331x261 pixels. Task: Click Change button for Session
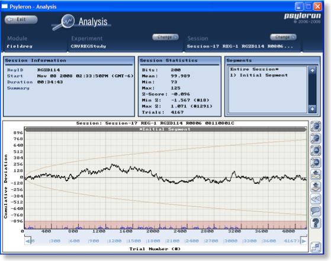tap(283, 37)
